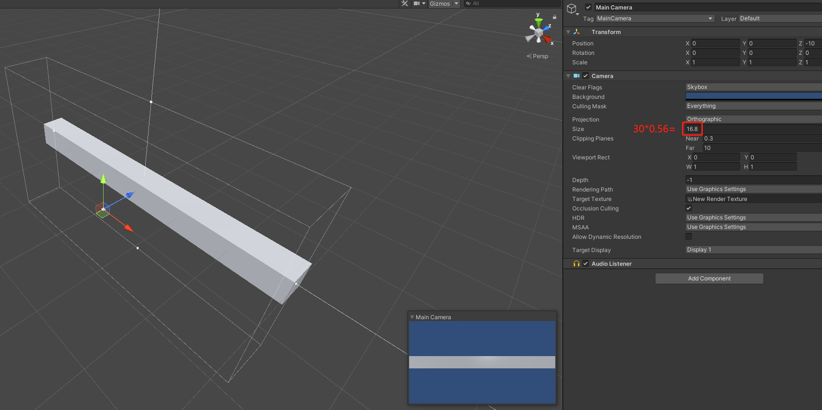Click the Camera component icon
The height and width of the screenshot is (410, 822).
[577, 76]
